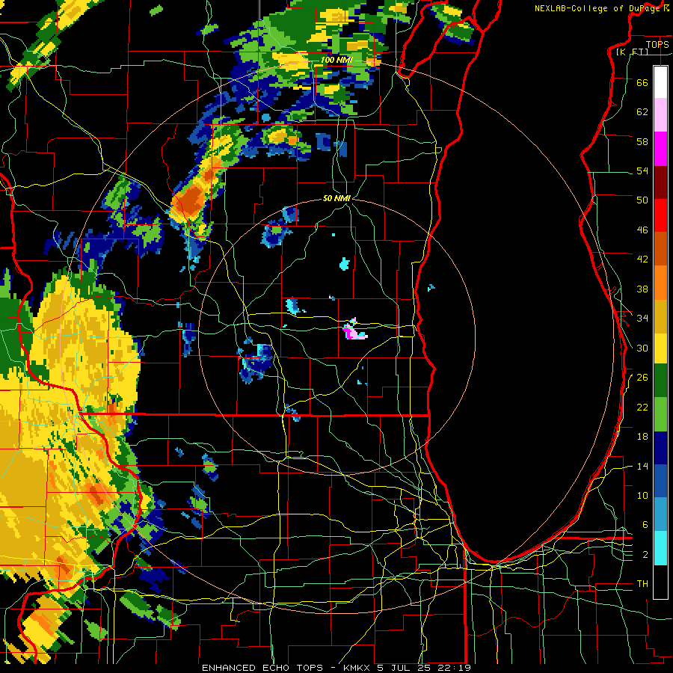Click the TH threshold label on the legend
Viewport: 673px width, 673px height.
(x=642, y=584)
